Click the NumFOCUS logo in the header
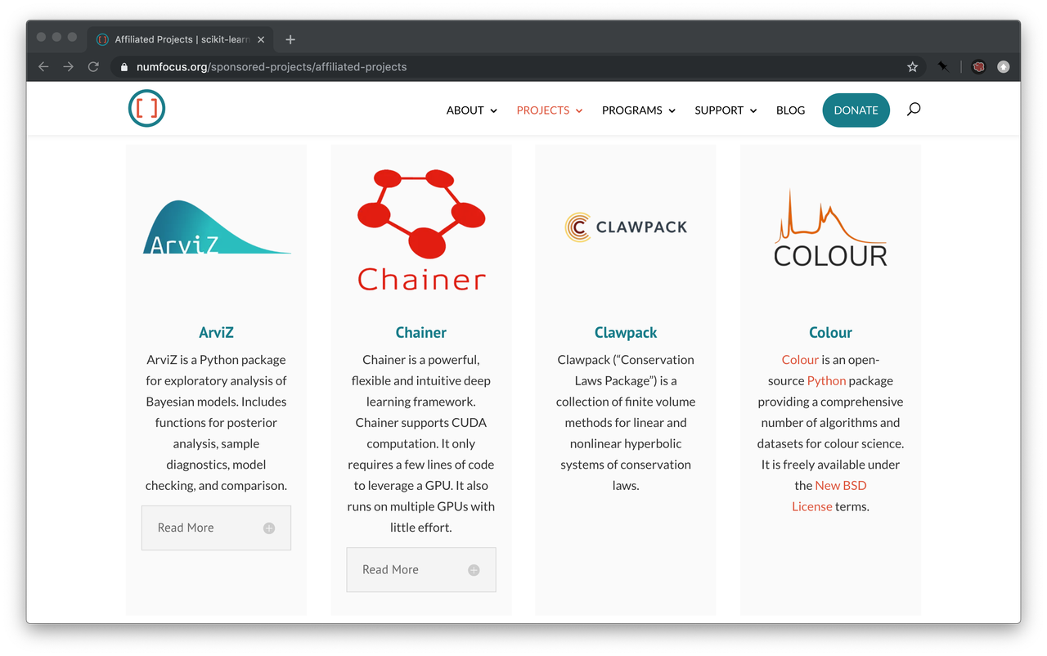The width and height of the screenshot is (1047, 656). (147, 109)
